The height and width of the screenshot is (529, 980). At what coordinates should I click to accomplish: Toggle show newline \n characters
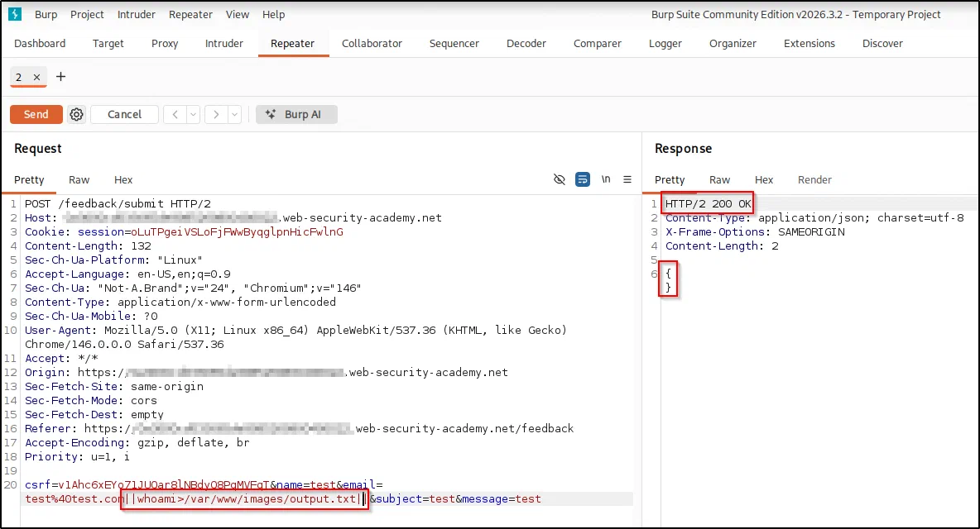(606, 179)
